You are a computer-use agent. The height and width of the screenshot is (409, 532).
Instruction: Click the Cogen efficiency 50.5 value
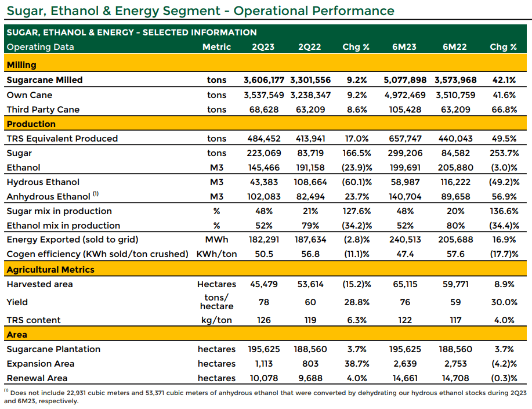(x=263, y=254)
